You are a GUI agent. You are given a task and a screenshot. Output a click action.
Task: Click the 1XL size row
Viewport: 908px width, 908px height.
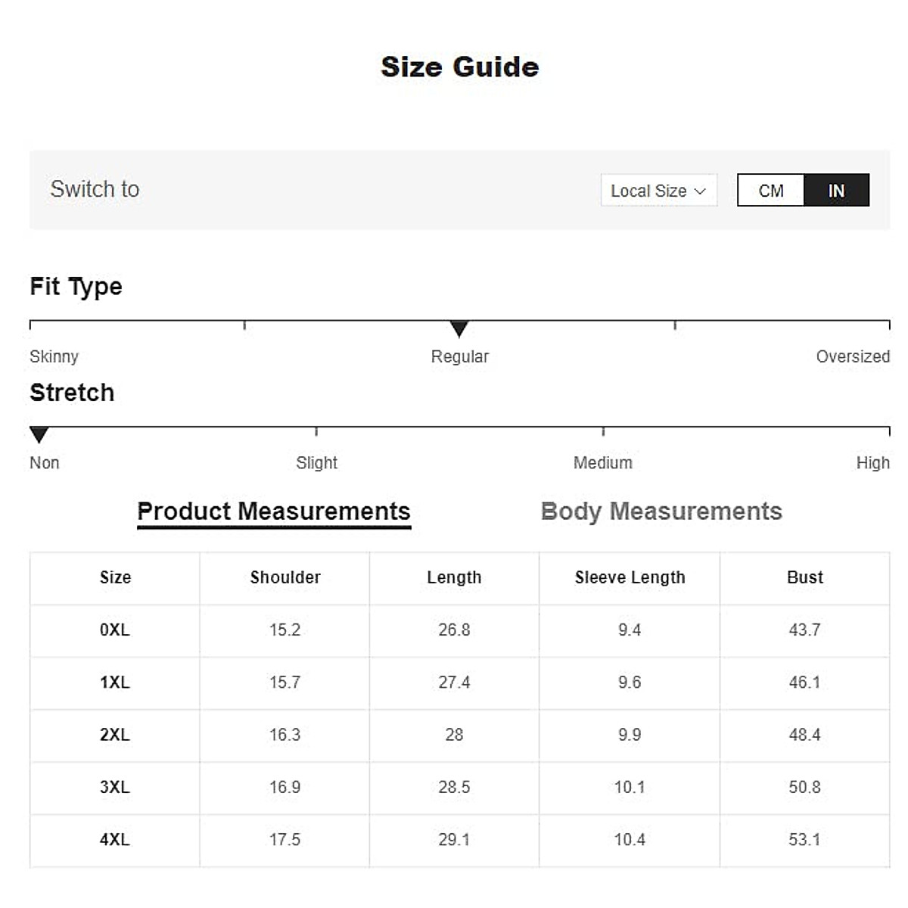pos(115,682)
